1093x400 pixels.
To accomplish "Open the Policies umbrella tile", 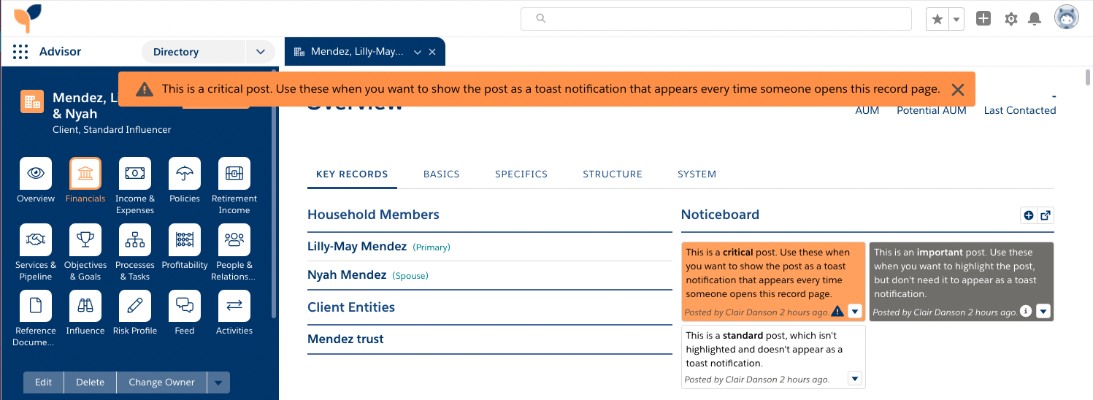I will click(185, 173).
